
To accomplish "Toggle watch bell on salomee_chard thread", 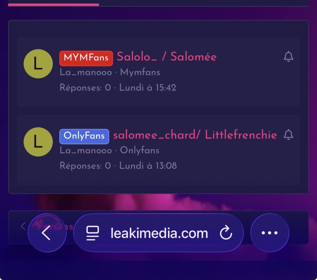I will 288,135.
